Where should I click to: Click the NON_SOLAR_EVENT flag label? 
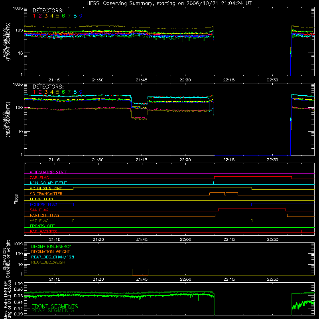coord(48,183)
